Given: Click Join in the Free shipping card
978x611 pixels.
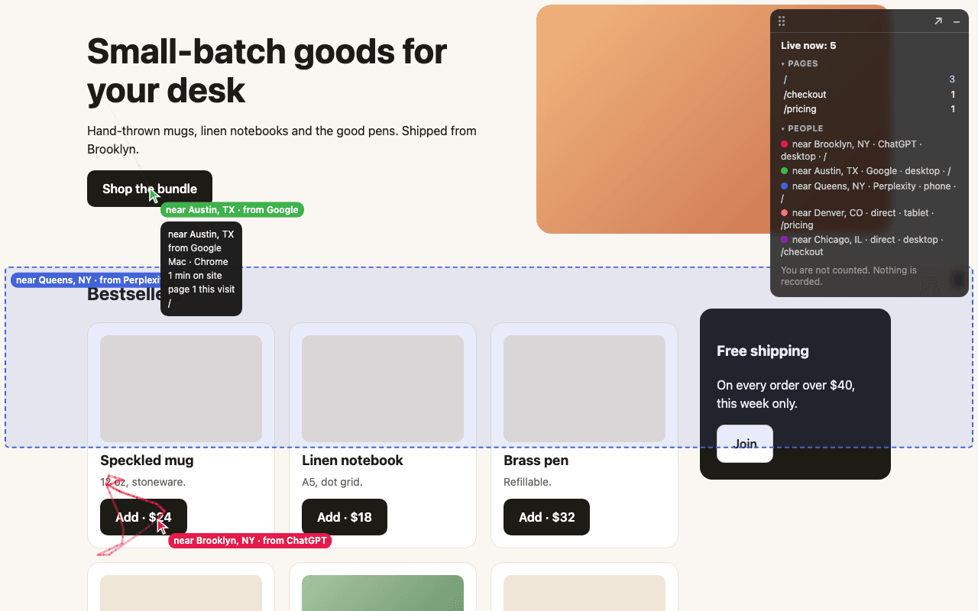Looking at the screenshot, I should tap(745, 444).
